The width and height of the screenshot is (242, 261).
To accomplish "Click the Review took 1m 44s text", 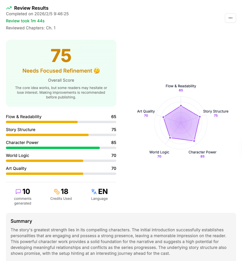I will pyautogui.click(x=25, y=21).
